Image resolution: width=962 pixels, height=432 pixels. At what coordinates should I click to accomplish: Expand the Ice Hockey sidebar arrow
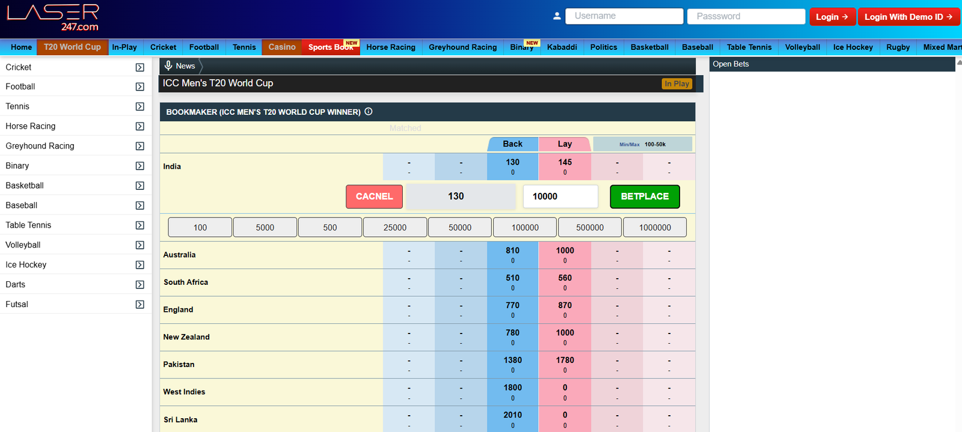pos(140,265)
